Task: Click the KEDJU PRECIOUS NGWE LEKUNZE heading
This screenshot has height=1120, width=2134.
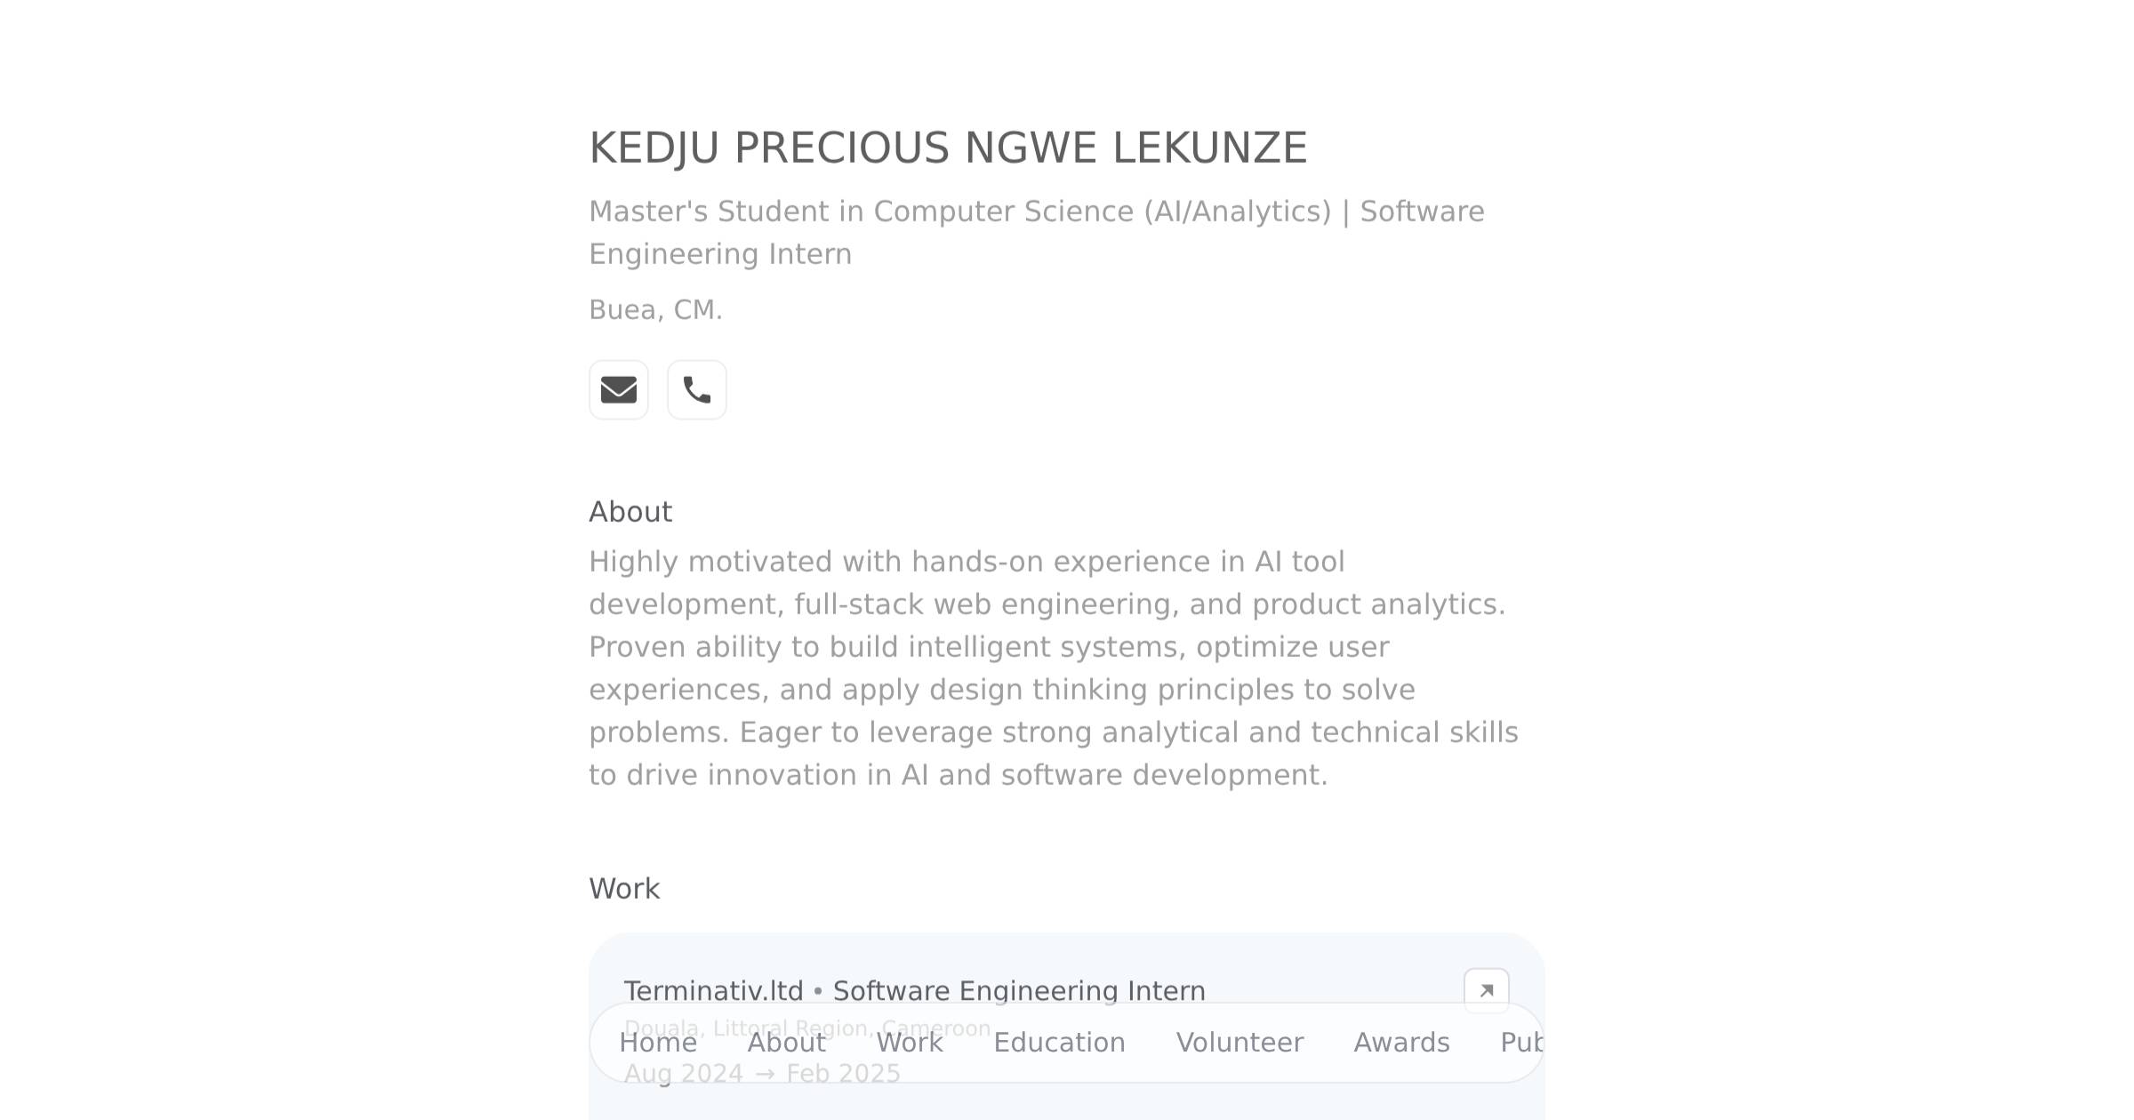Action: (x=948, y=147)
